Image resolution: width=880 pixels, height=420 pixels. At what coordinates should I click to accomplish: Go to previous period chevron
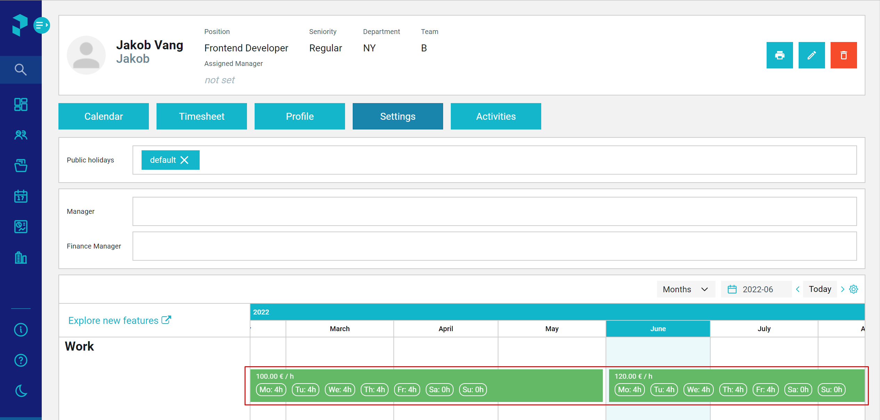pos(798,289)
